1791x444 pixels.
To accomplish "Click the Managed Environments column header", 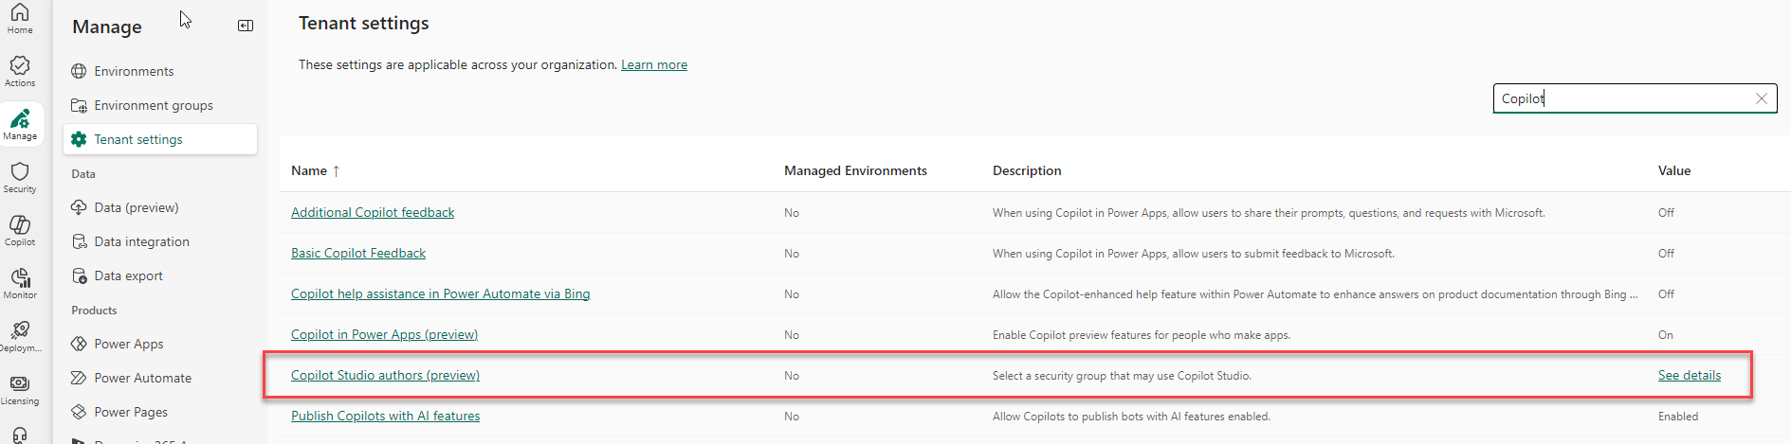I will click(855, 171).
